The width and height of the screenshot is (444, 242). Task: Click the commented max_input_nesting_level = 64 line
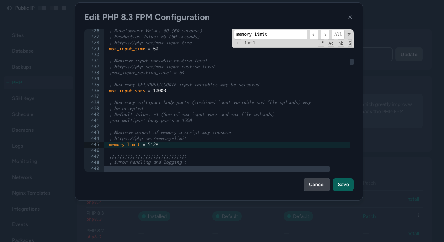coord(147,73)
